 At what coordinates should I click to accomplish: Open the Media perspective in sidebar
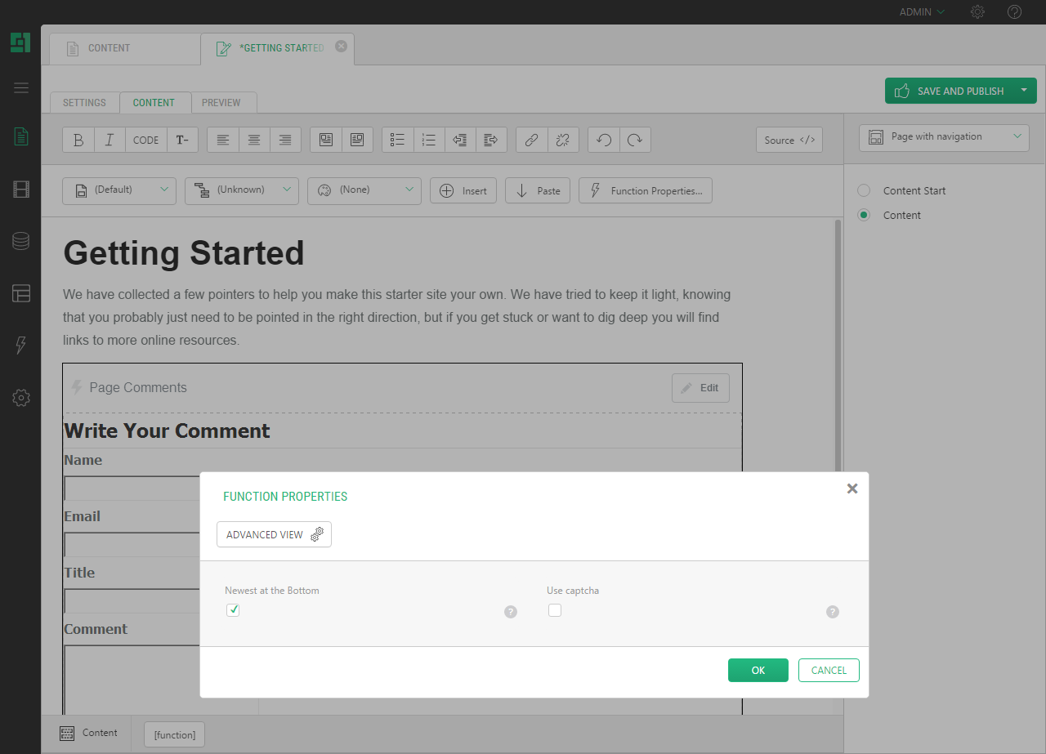21,190
